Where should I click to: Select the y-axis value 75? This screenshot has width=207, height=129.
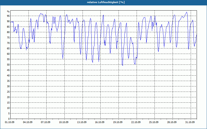pos(8,38)
